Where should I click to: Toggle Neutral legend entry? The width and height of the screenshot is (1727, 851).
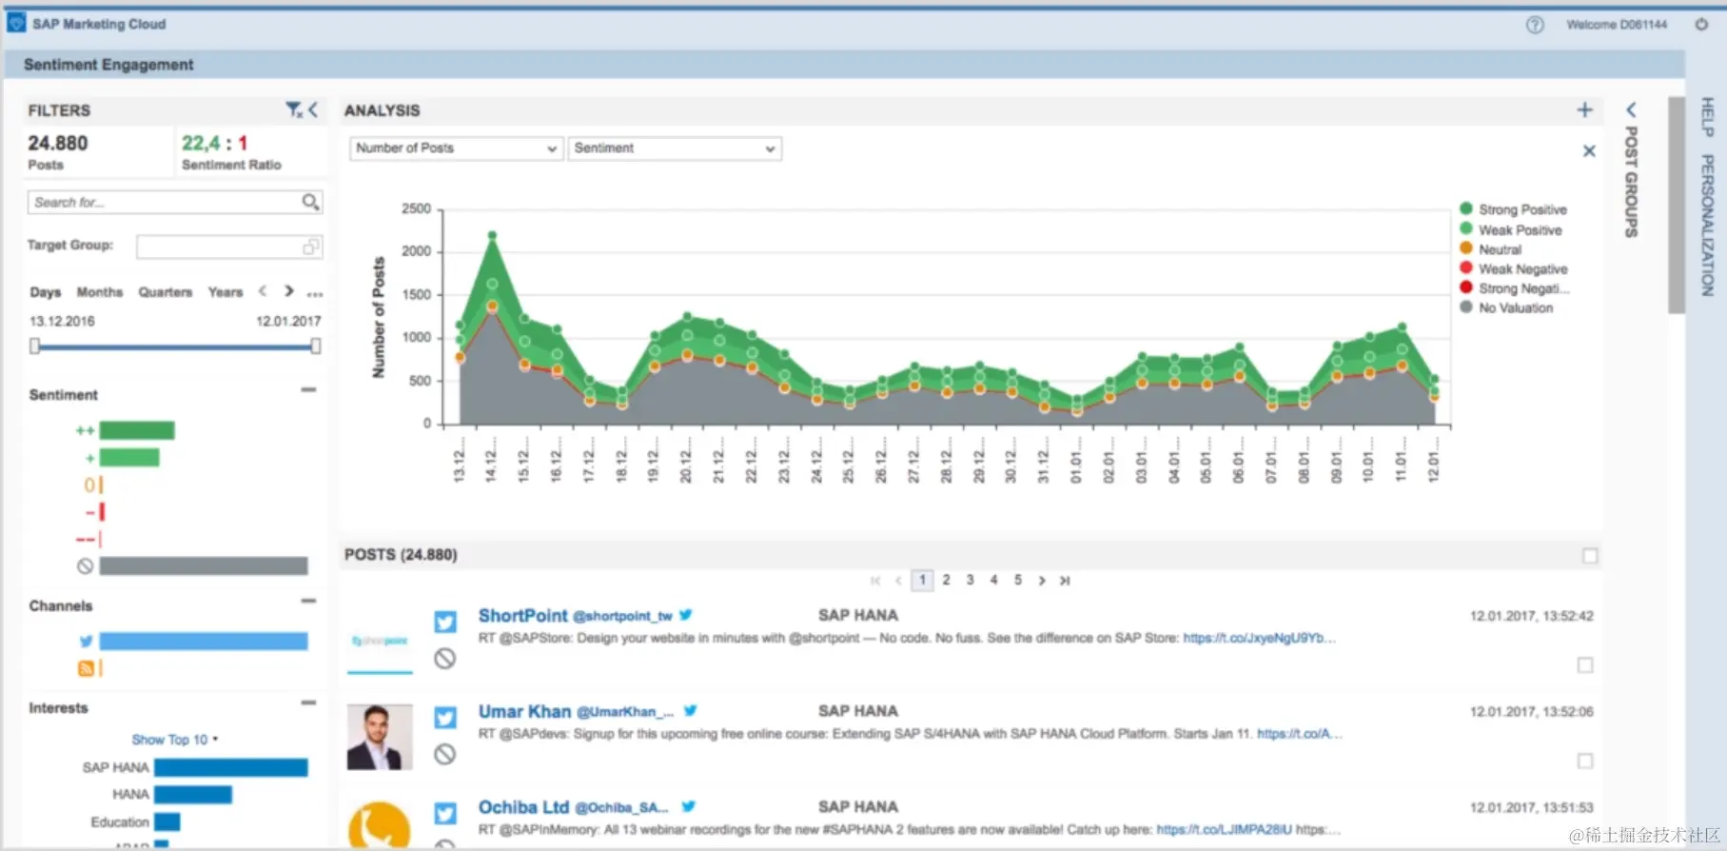[1490, 249]
